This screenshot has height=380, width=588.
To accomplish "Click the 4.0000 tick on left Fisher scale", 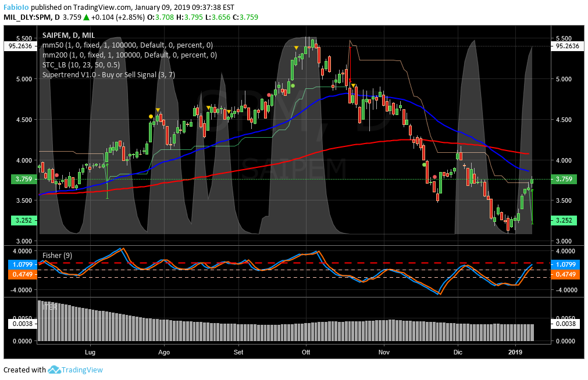I will (x=23, y=251).
